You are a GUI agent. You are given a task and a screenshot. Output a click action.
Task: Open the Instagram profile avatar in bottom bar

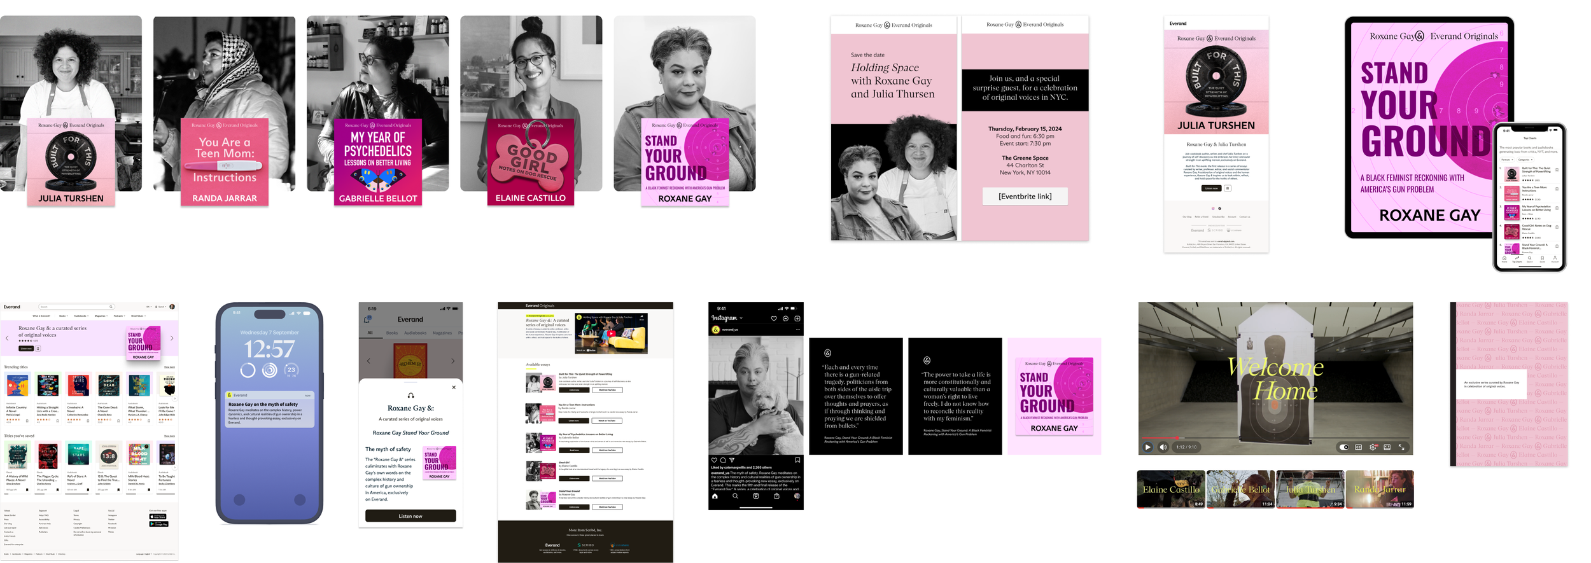[x=797, y=496]
